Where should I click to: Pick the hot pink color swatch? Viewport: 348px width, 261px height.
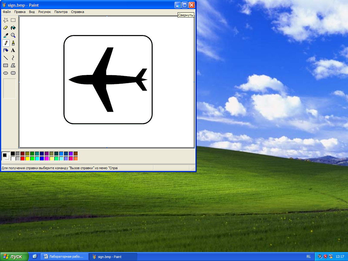[71, 159]
